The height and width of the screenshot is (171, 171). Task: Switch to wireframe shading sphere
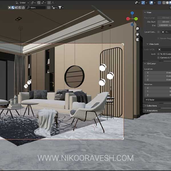(x=164, y=3)
